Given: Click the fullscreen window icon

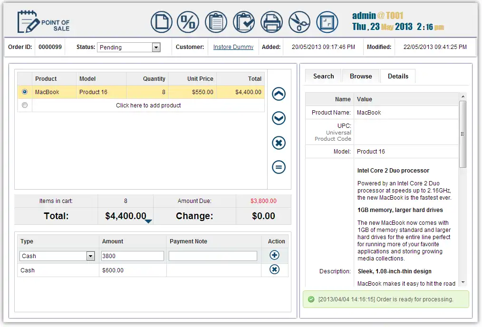Looking at the screenshot, I should [327, 22].
